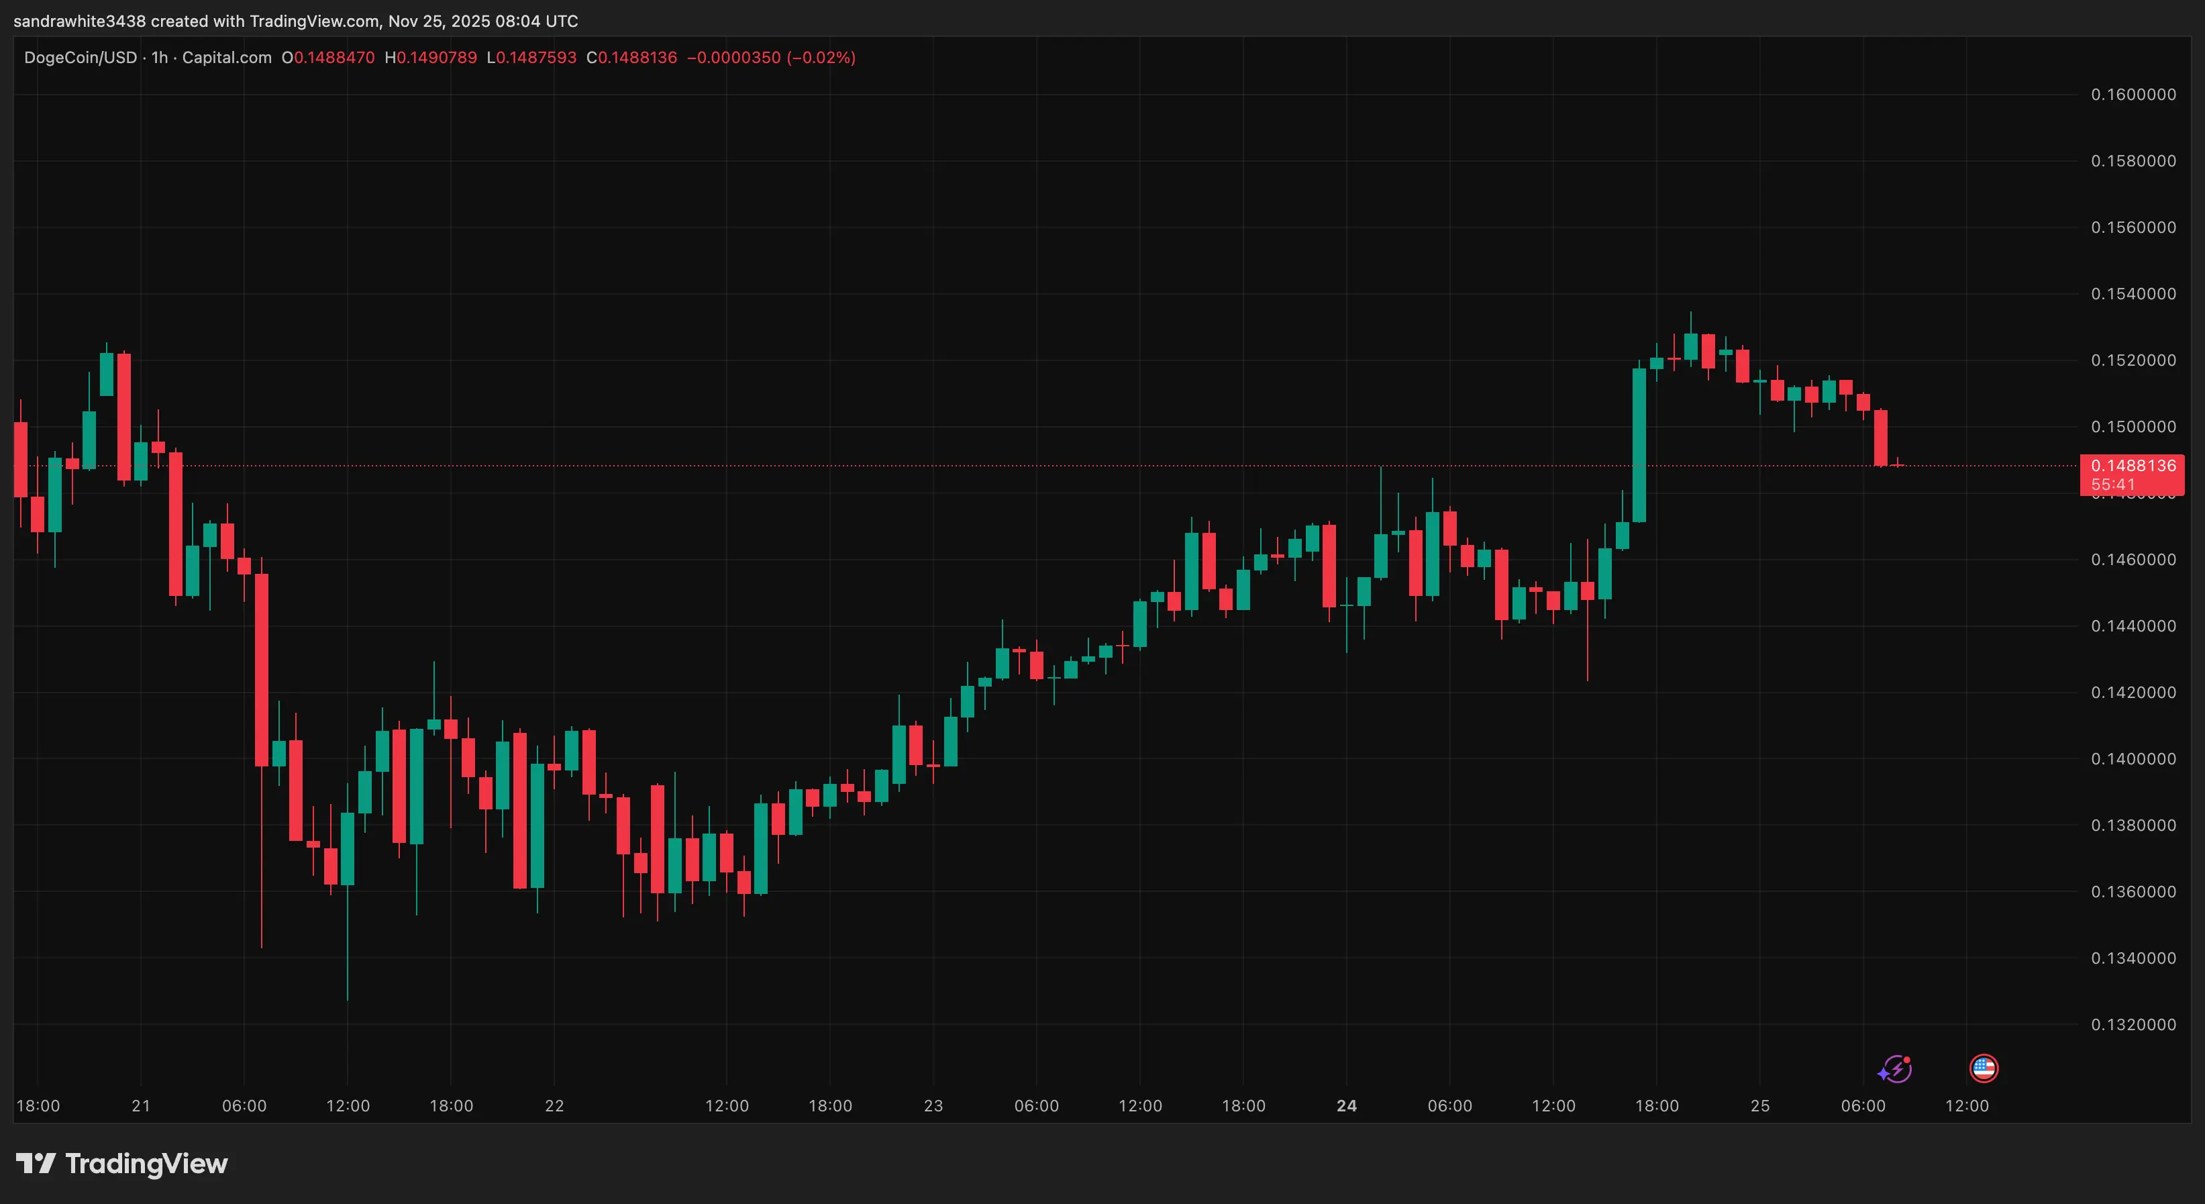Click the US flag economic events icon
Viewport: 2205px width, 1204px height.
[1984, 1068]
